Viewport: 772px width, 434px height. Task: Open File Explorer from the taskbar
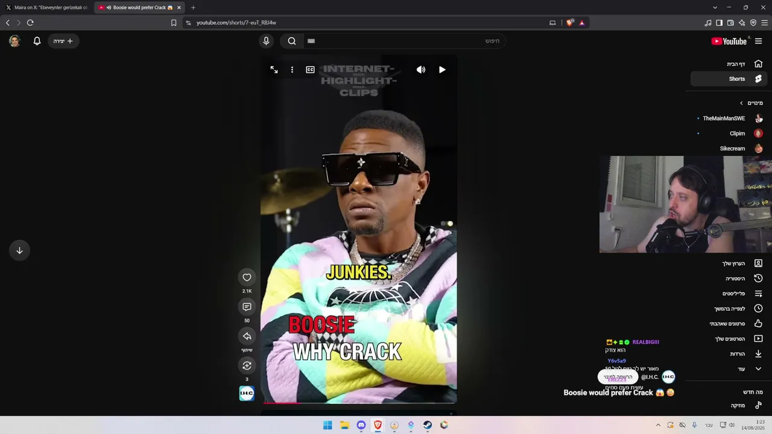pyautogui.click(x=344, y=425)
